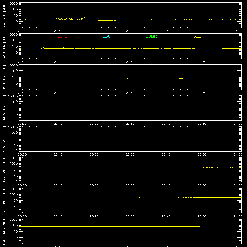
Task: Select the 2695 MHz [SFU] axis title
Action: point(4,139)
